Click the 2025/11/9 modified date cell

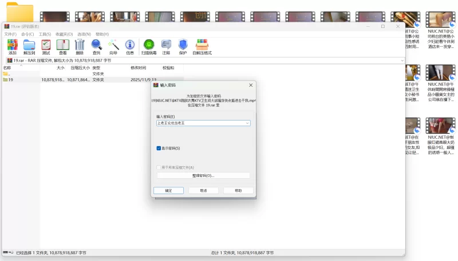point(144,79)
